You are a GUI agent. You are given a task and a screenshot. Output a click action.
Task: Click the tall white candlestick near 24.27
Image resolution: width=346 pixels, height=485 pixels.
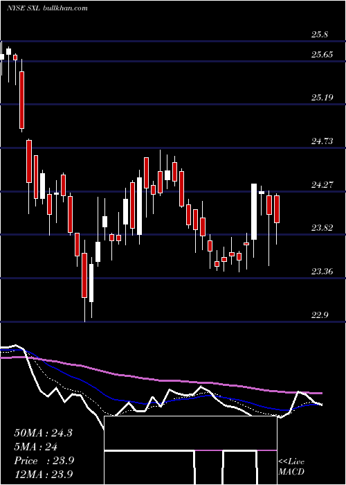[x=254, y=211]
